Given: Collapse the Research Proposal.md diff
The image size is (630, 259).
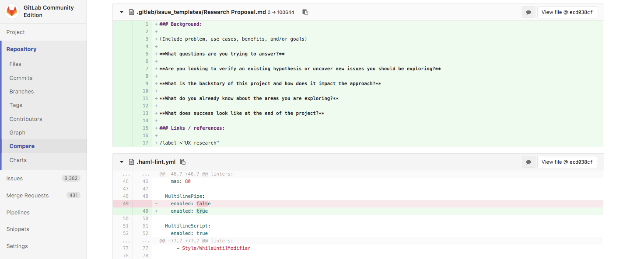Looking at the screenshot, I should pyautogui.click(x=122, y=12).
